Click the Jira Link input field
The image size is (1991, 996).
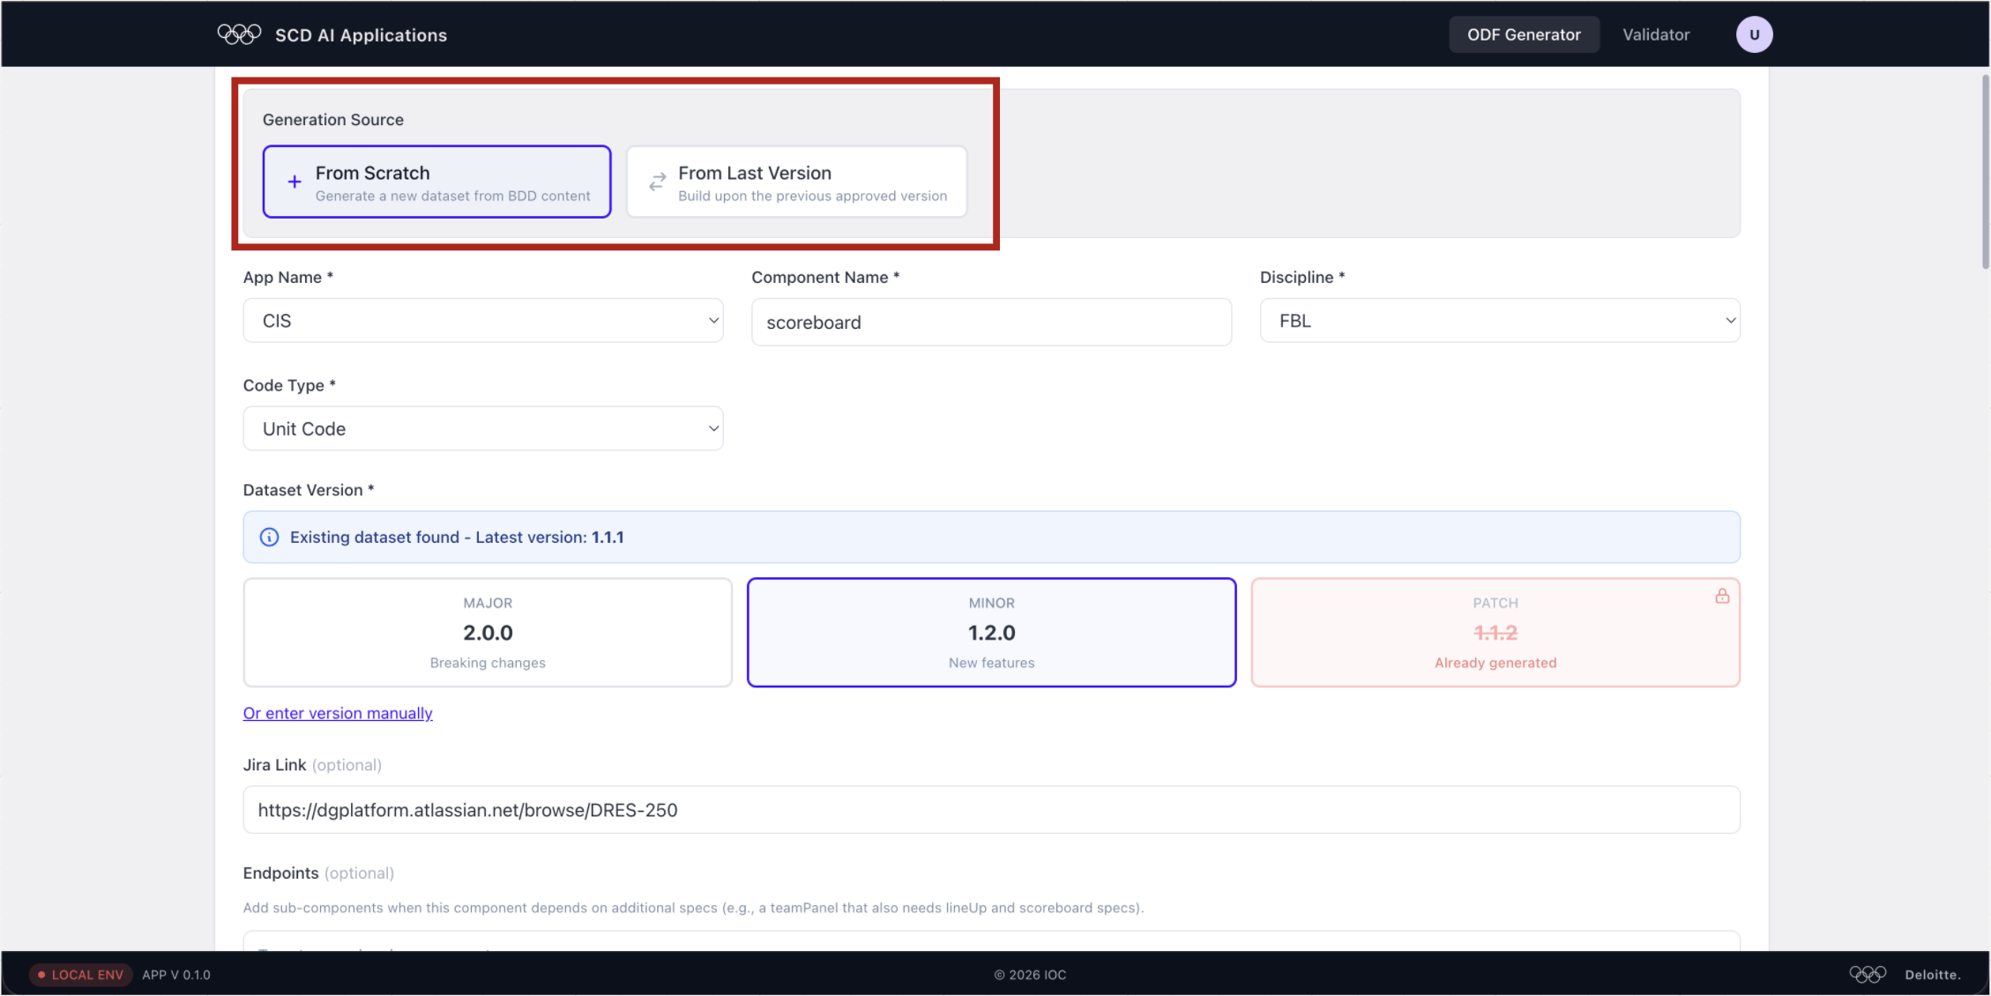tap(991, 810)
